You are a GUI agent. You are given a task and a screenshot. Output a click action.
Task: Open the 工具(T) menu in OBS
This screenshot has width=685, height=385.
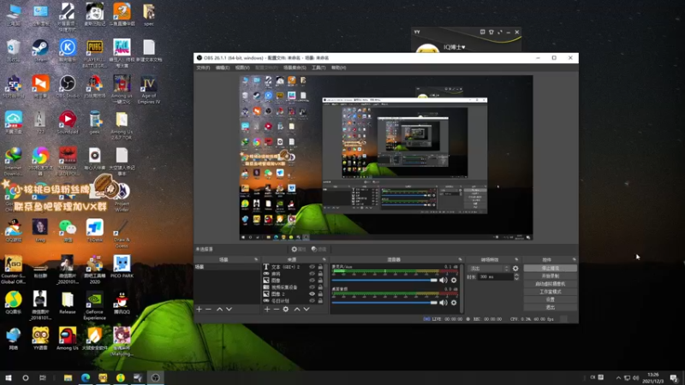point(319,68)
